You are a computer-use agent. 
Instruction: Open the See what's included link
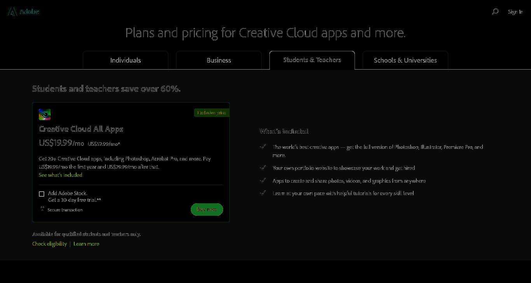[x=61, y=175]
